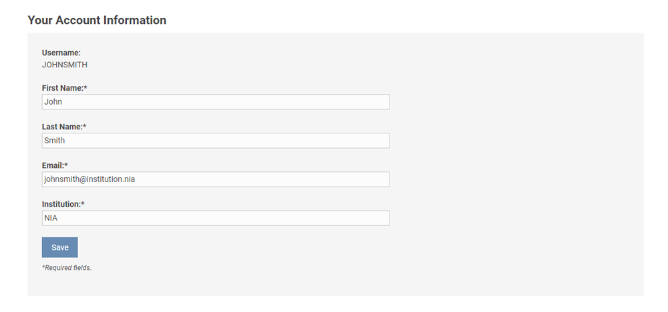Click the JOHNSMITH username value

(64, 65)
